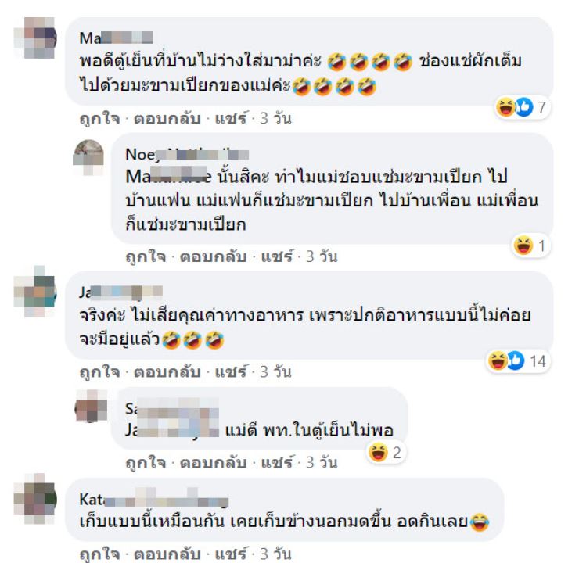Reply to Ma's comment via ตอบกลับ

[x=167, y=118]
